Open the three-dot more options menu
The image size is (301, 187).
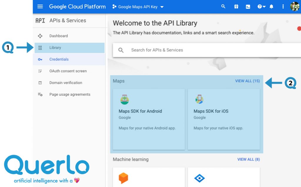283,6
